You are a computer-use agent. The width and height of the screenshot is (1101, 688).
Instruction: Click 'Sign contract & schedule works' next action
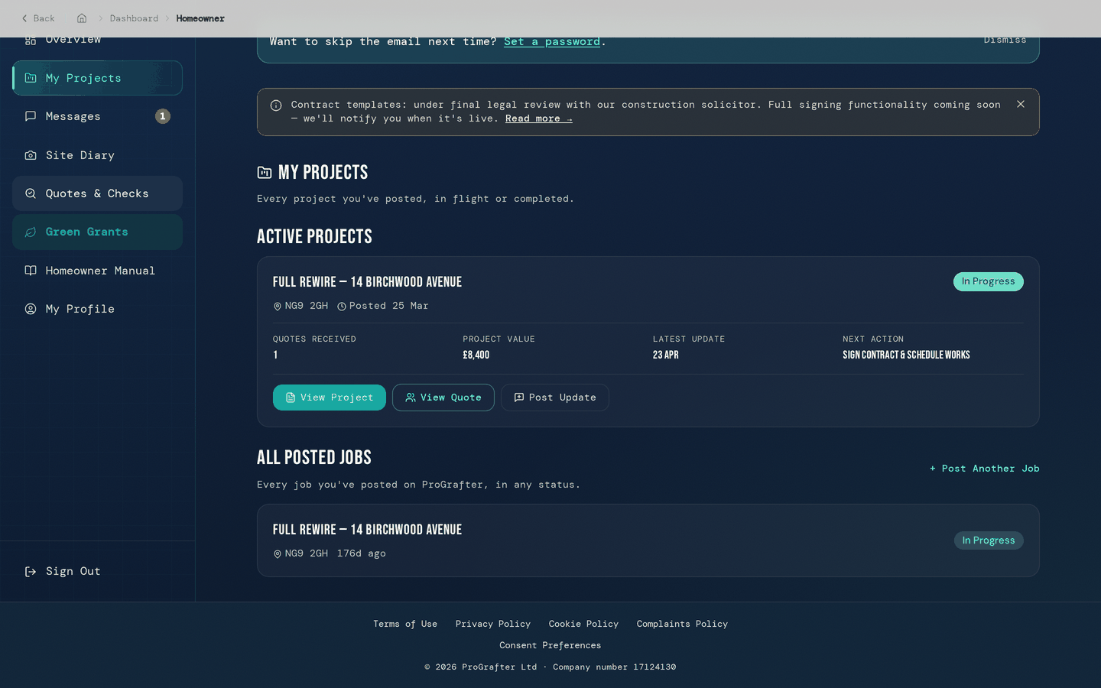click(x=906, y=355)
